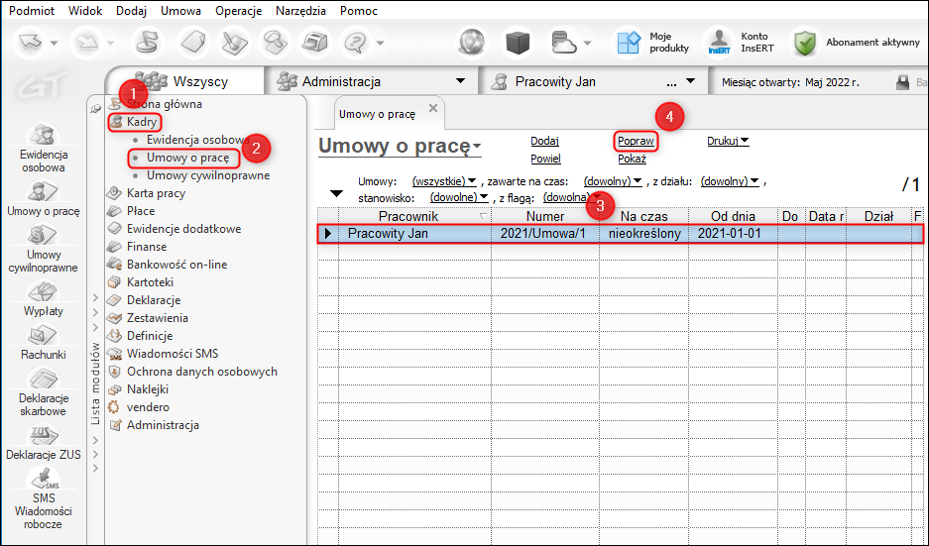Viewport: 929px width, 546px height.
Task: Click the printer icon in the toolbar
Action: pos(314,43)
